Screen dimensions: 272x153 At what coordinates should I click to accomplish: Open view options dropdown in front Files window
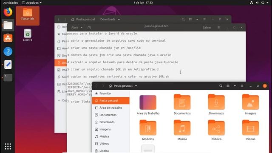[x=235, y=86]
